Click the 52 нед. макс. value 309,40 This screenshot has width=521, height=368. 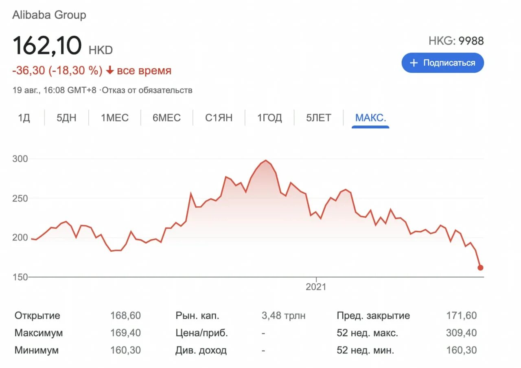pyautogui.click(x=461, y=333)
